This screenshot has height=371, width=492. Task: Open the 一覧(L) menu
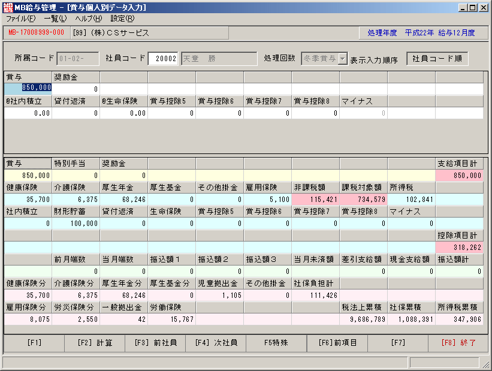pos(55,19)
